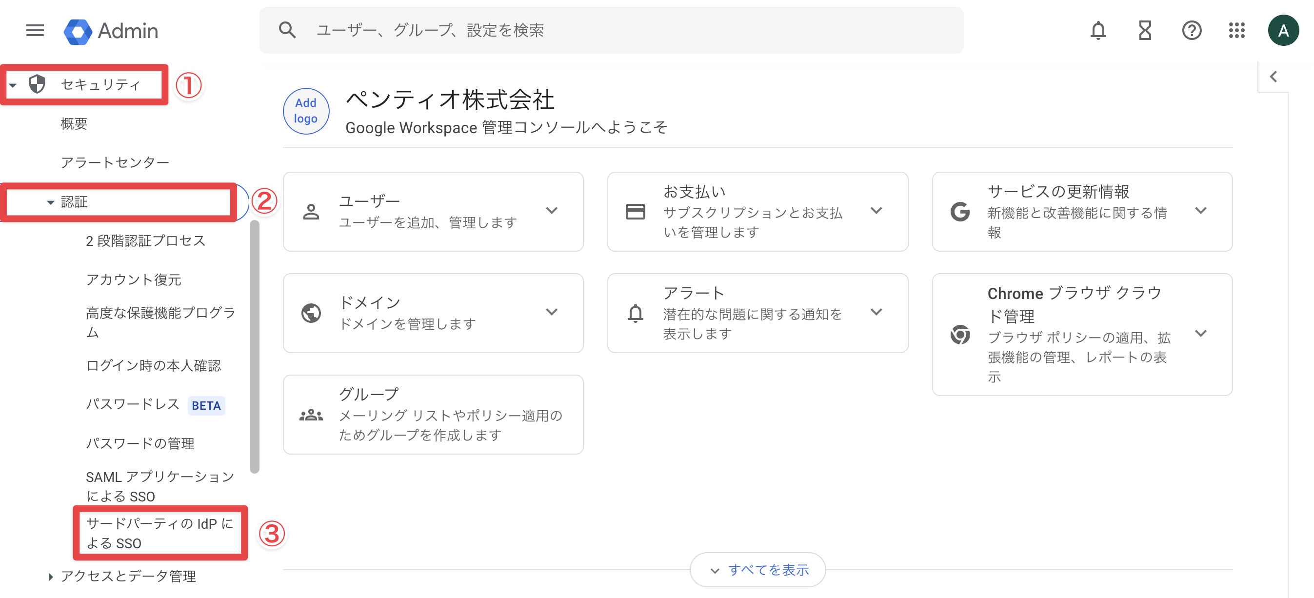
Task: Expand the アラート card chevron
Action: [876, 312]
